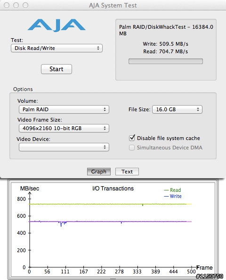Toggle Simultaneous Device DMA checkbox
The width and height of the screenshot is (226, 280).
132,148
